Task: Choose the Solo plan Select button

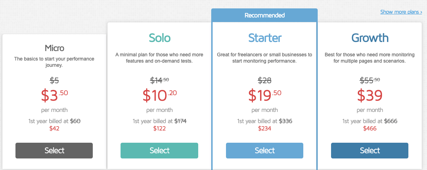Action: (x=159, y=150)
